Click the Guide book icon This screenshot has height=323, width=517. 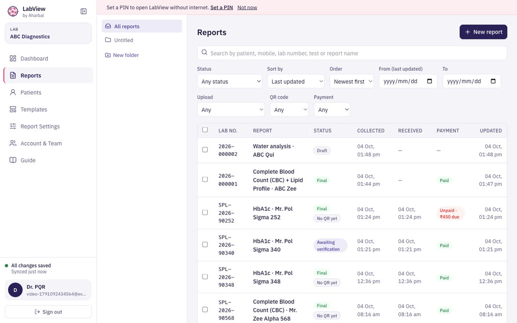13,160
